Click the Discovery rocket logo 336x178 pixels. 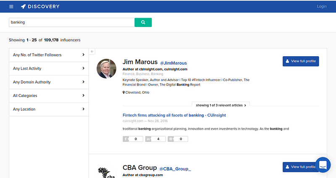[23, 7]
